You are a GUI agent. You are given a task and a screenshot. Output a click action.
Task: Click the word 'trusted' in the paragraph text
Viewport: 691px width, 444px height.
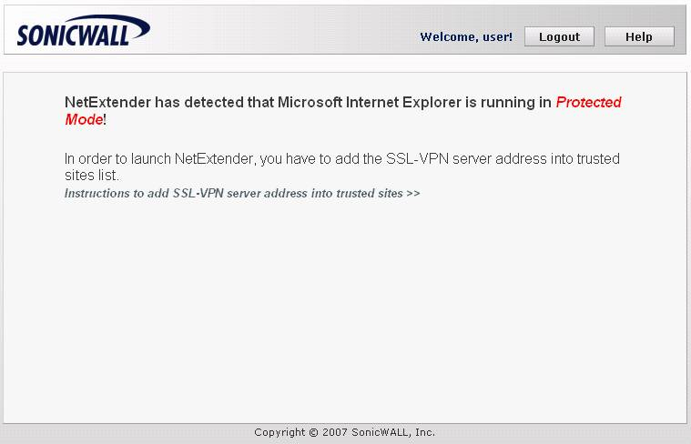click(597, 158)
